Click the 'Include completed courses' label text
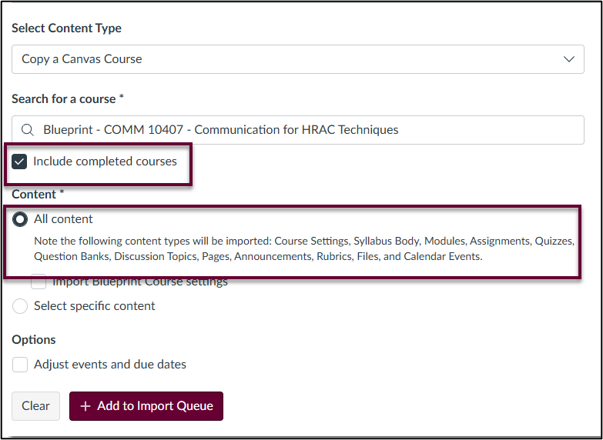This screenshot has height=440, width=603. click(x=105, y=162)
